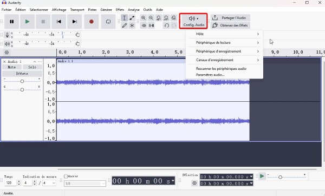
Task: Click the recording meter microphone icon
Action: [x=7, y=35]
